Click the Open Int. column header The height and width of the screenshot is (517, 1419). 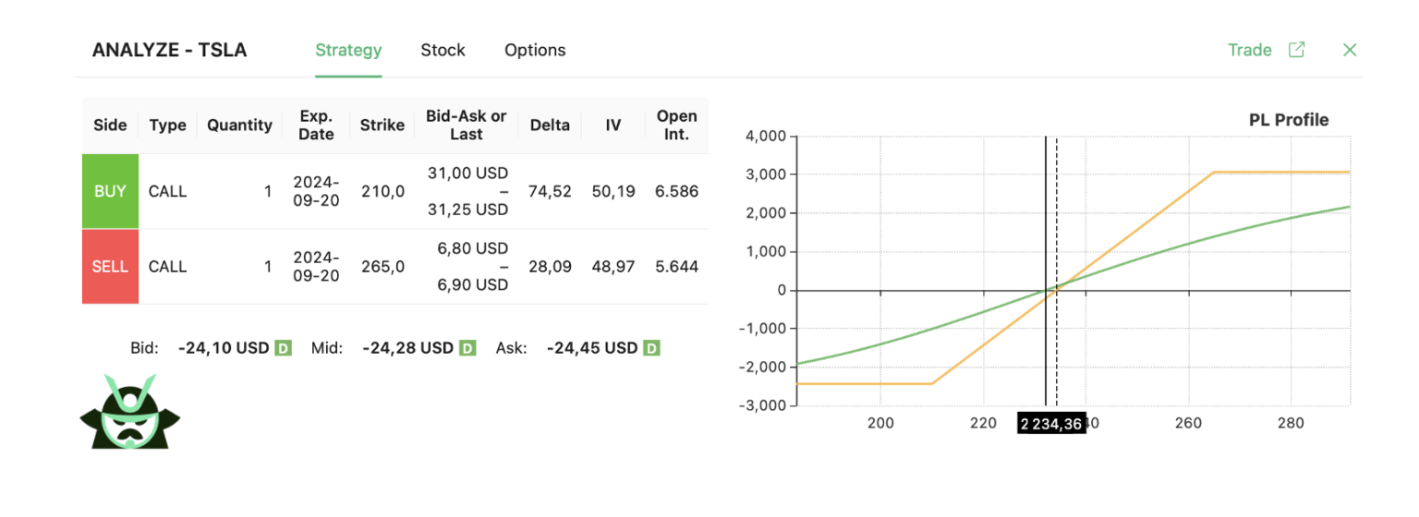tap(676, 125)
